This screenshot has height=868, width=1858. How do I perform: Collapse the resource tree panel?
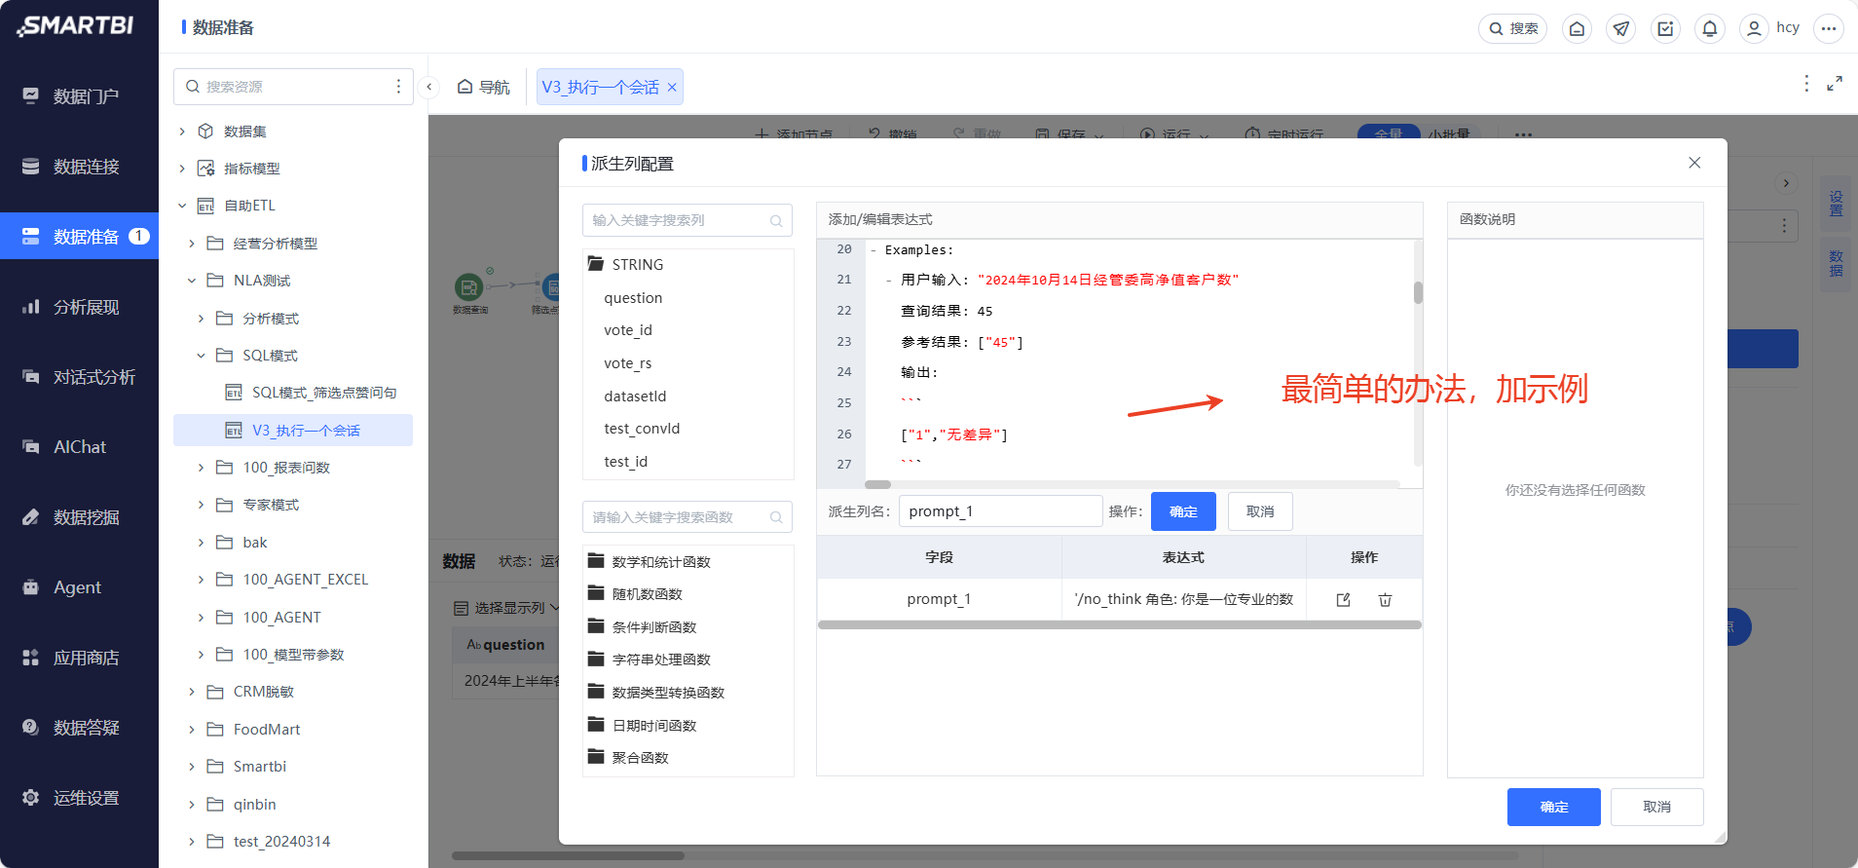click(x=428, y=87)
